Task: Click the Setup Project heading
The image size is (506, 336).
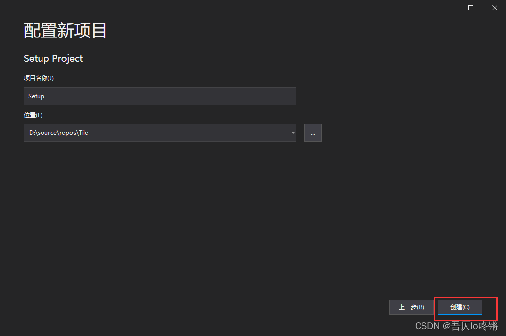Action: [x=53, y=58]
